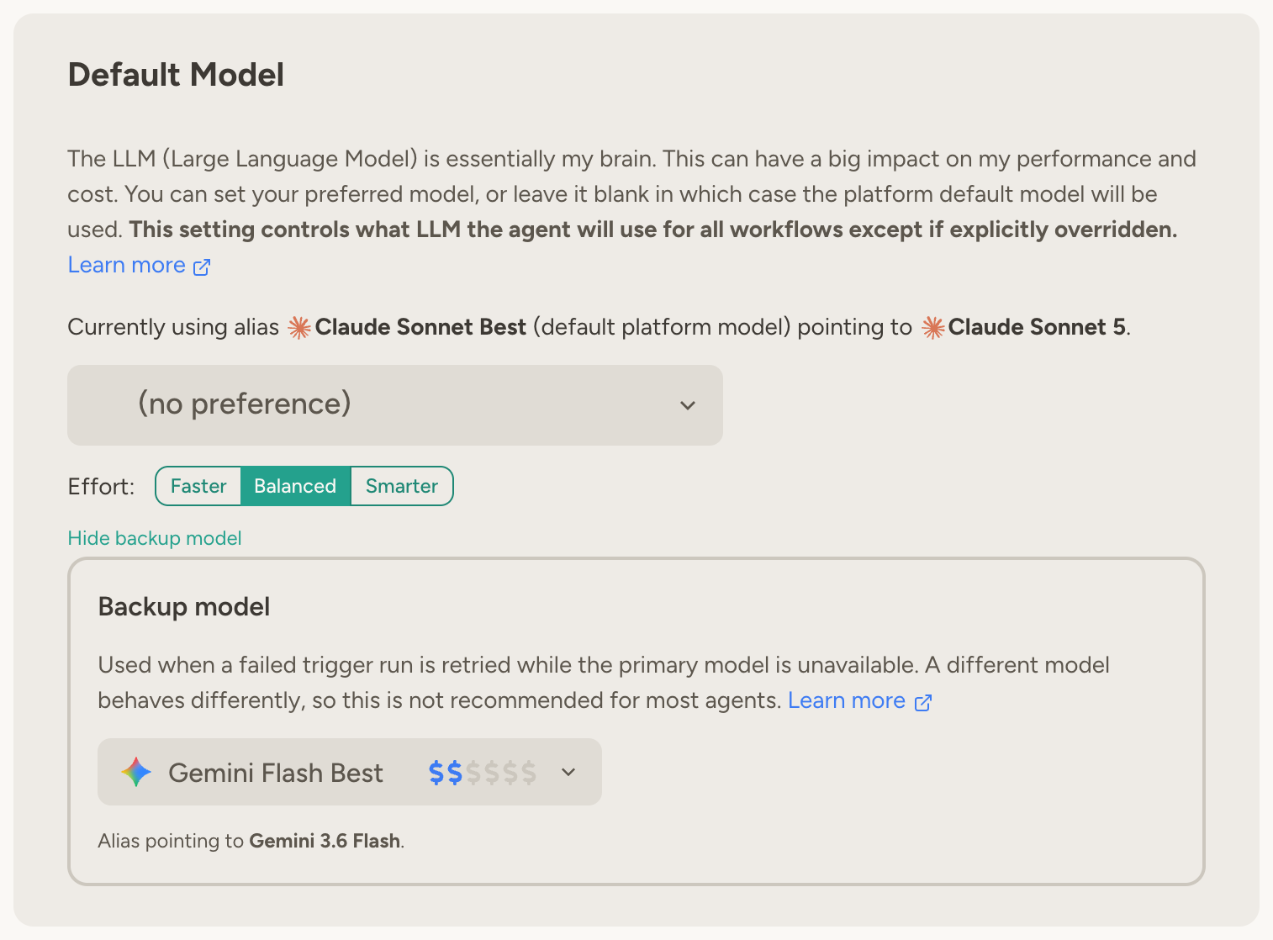Click external link icon beside Default Model Learn more
The width and height of the screenshot is (1273, 940).
(x=202, y=267)
